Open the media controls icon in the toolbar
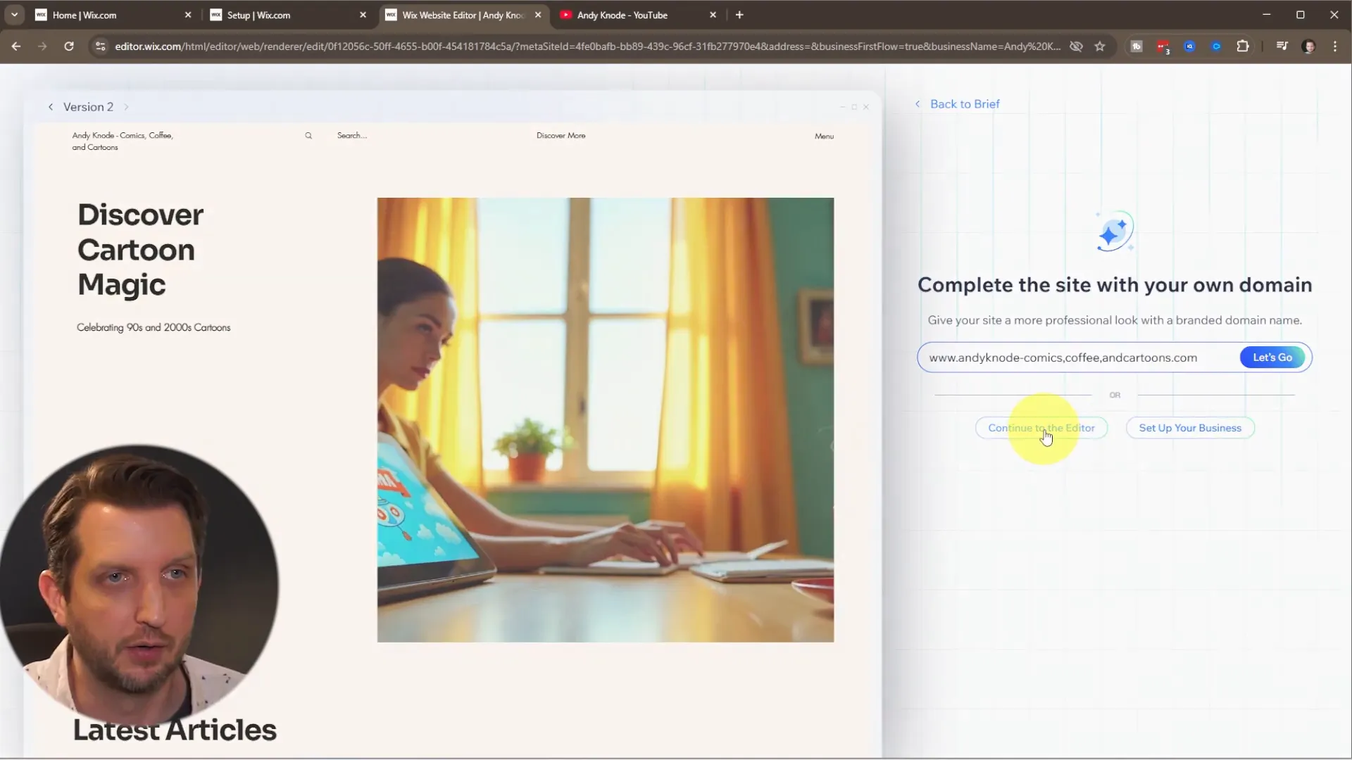 (1282, 46)
